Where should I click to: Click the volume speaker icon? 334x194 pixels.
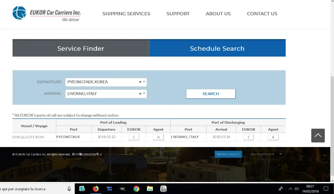point(297,189)
